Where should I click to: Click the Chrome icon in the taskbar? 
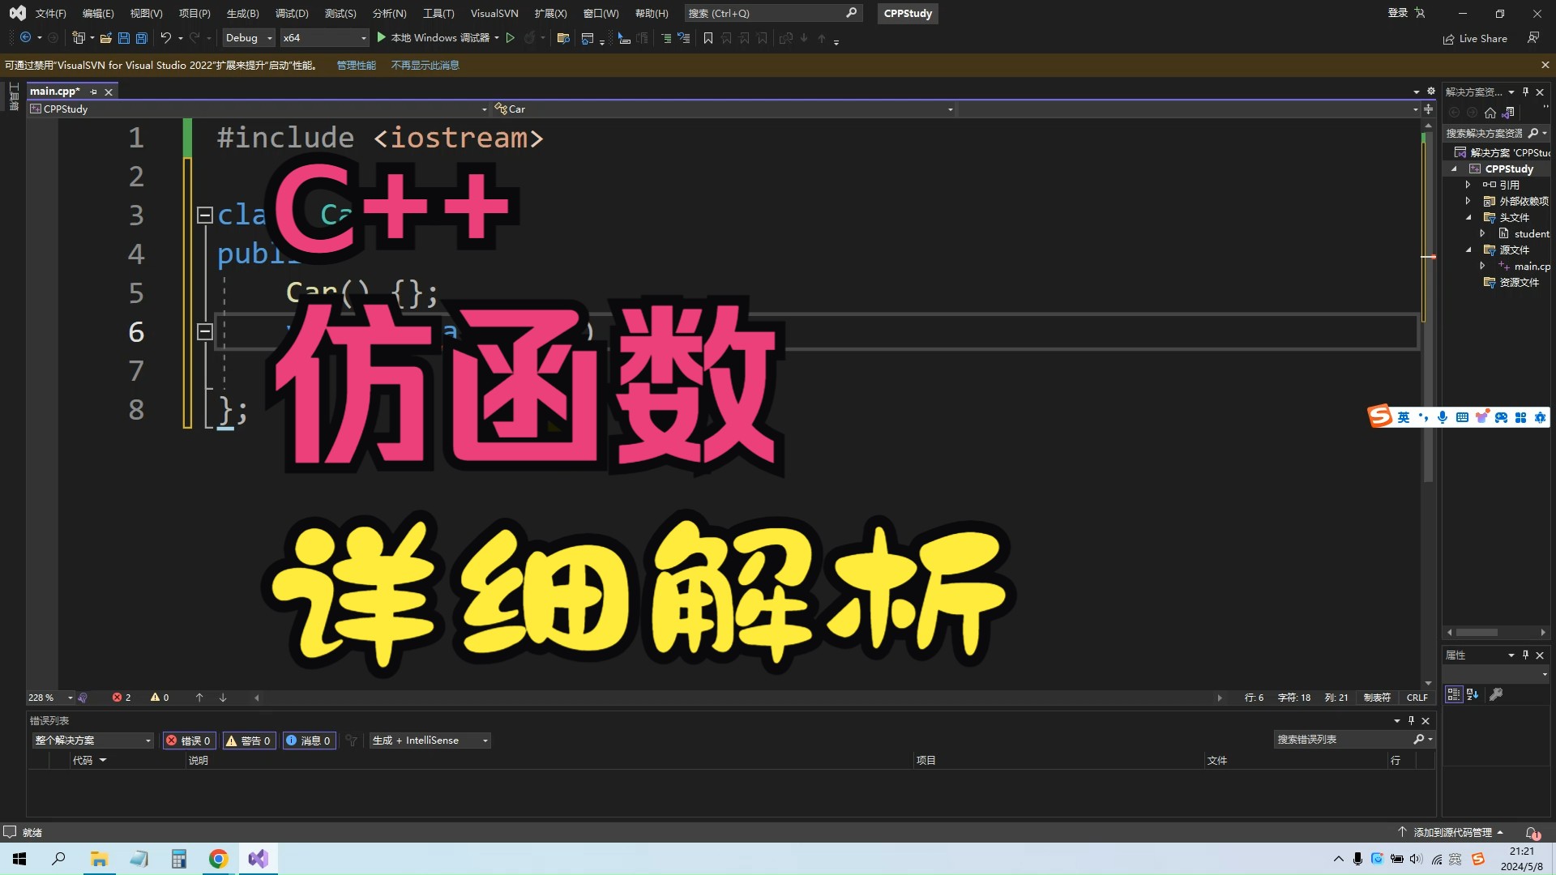(x=218, y=859)
